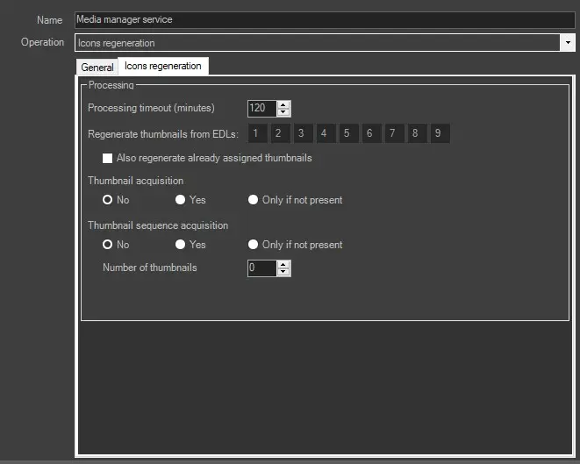Choose Only if not present for sequence acquisition

click(x=254, y=245)
